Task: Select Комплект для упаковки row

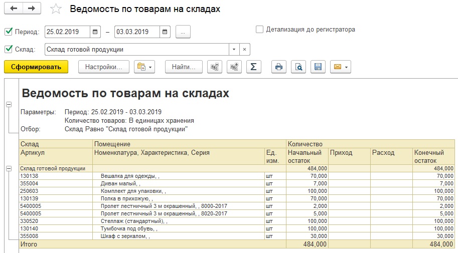Action: point(237,191)
